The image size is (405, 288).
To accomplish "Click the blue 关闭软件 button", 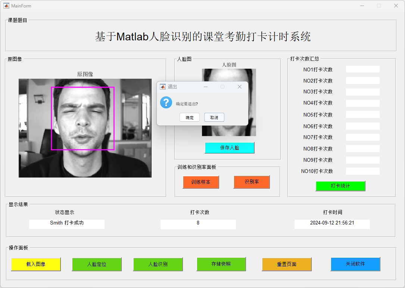I will [x=355, y=264].
